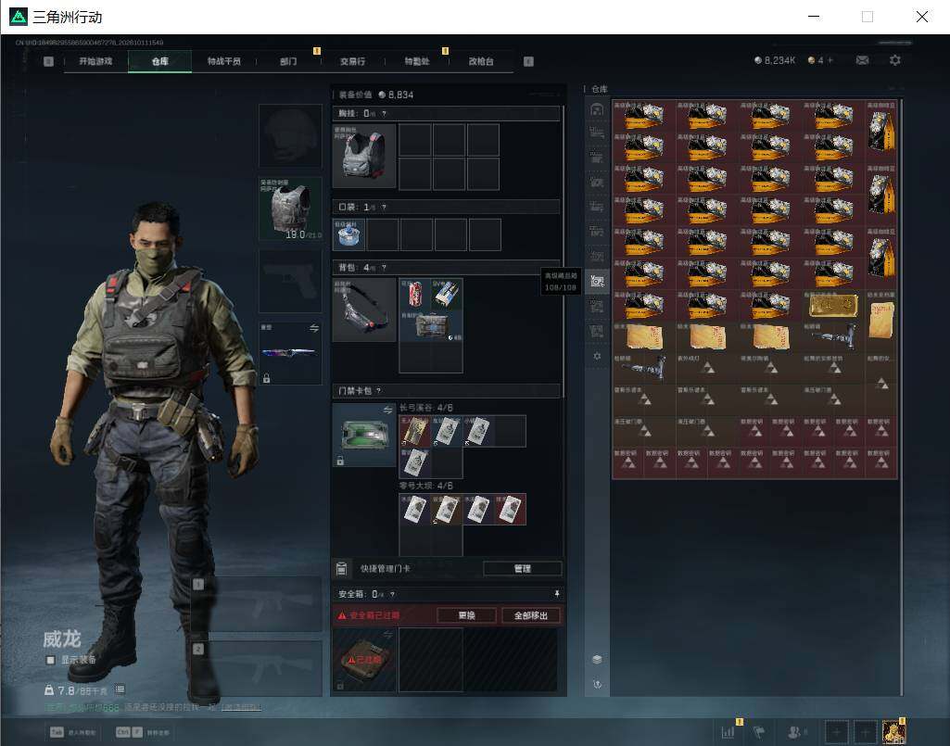Viewport: 950px width, 746px height.
Task: Open the 背包 help question mark
Action: tap(384, 267)
